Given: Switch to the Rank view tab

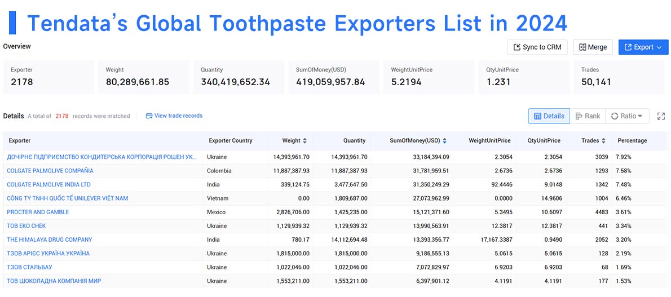Looking at the screenshot, I should (x=588, y=116).
